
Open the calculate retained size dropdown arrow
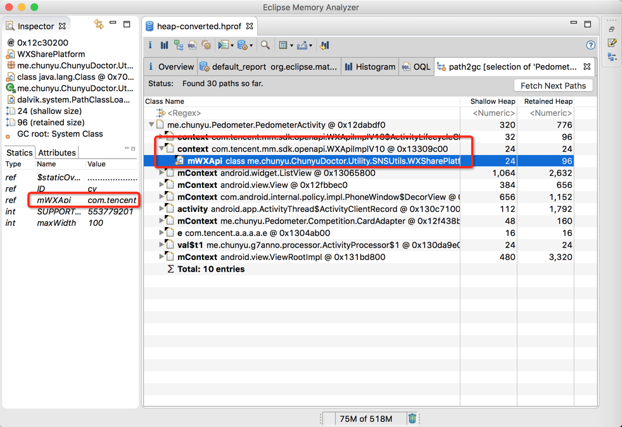(291, 46)
